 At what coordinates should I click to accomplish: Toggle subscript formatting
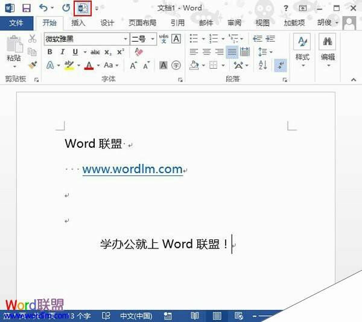(x=108, y=52)
